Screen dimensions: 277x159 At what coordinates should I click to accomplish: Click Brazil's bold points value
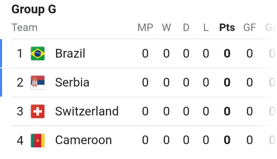point(227,54)
